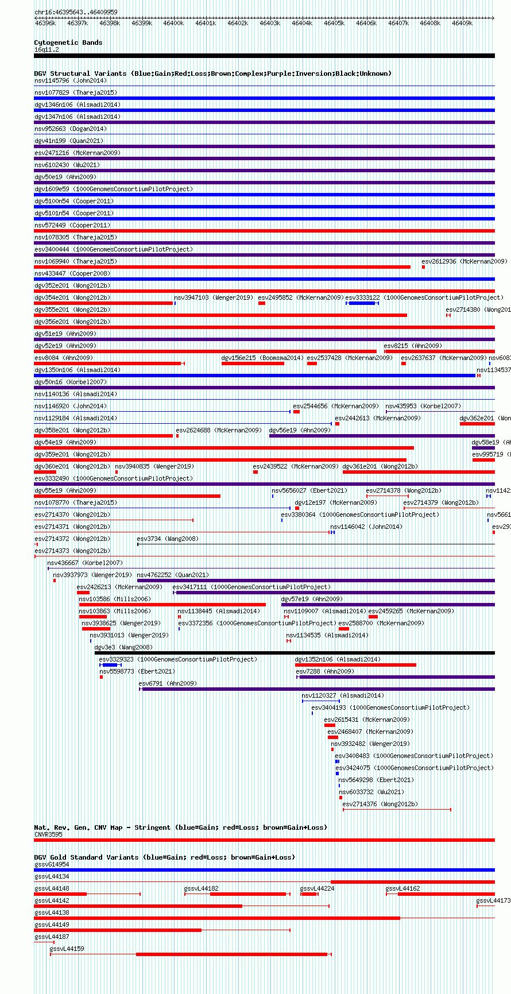The height and width of the screenshot is (994, 511).
Task: Click esv2714376 (Wong2012b) label
Action: pyautogui.click(x=380, y=804)
